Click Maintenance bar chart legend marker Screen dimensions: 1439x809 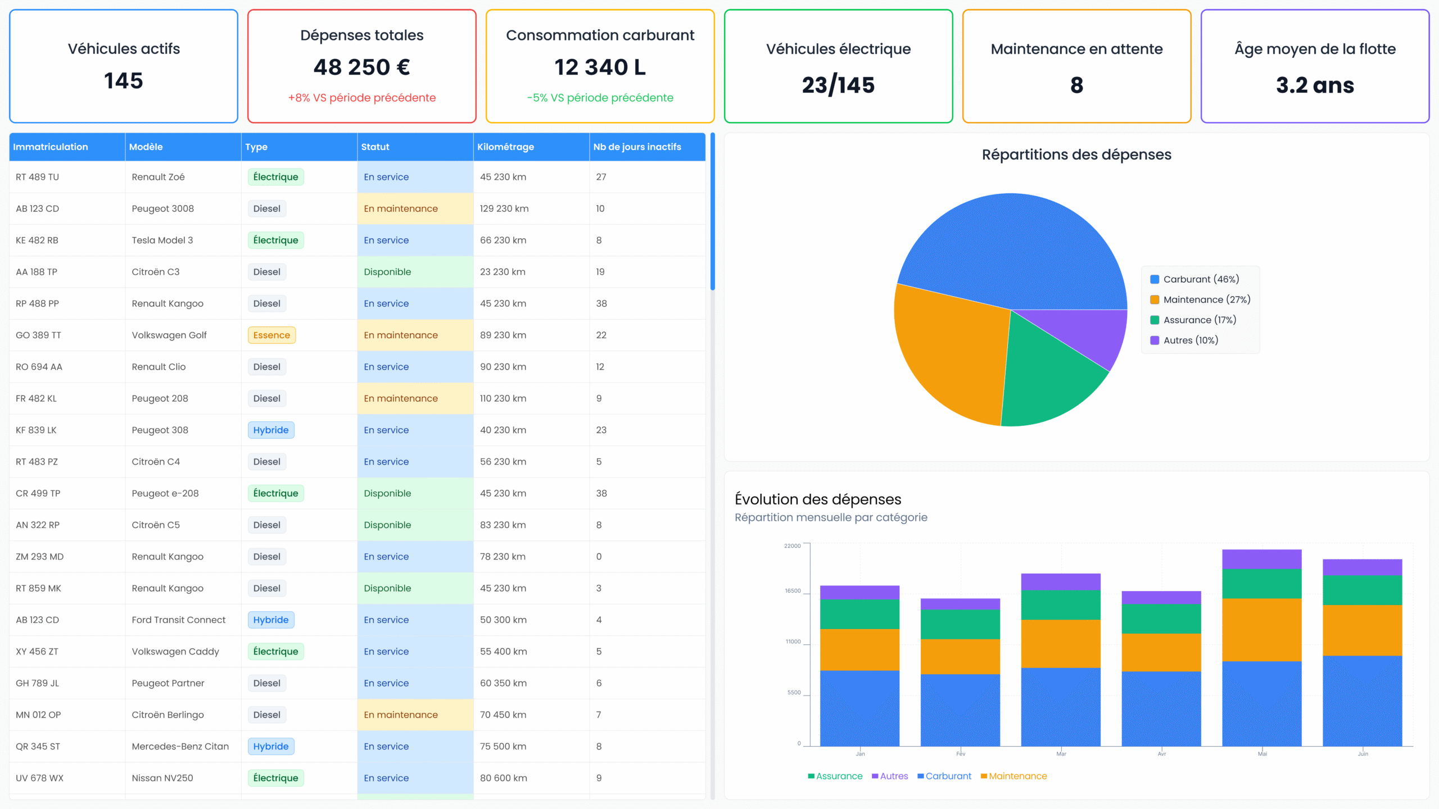click(x=984, y=776)
